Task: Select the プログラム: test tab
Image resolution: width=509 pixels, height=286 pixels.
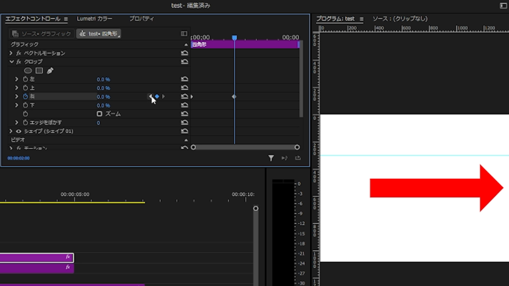Action: (336, 19)
